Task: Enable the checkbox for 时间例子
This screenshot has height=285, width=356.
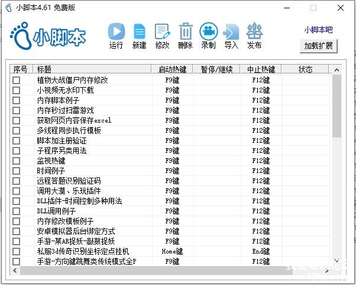Action: [17, 171]
